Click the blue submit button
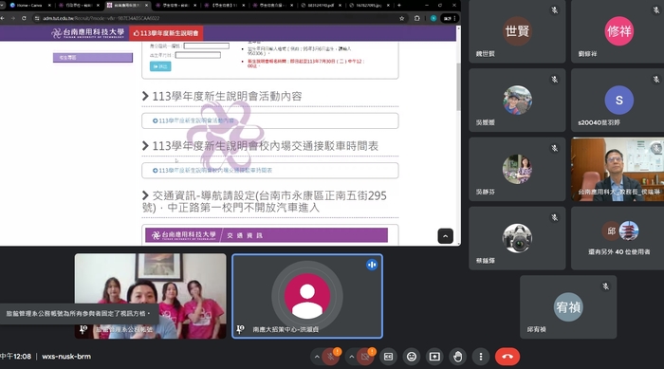This screenshot has width=664, height=369. pyautogui.click(x=160, y=66)
